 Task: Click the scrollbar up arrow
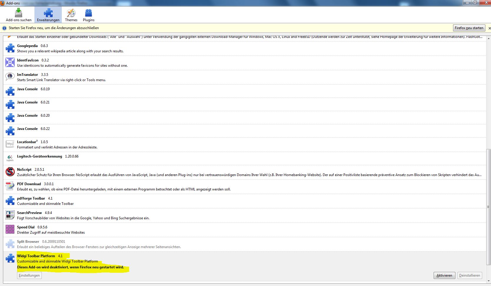(x=488, y=38)
